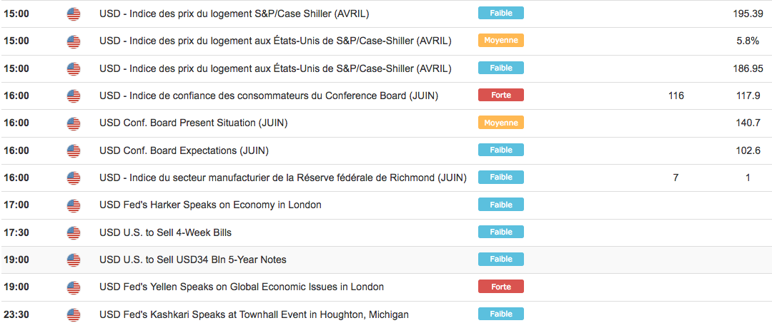Open Fed's Yellen Speaks on Global Economic Issues
772x328 pixels.
(x=242, y=287)
